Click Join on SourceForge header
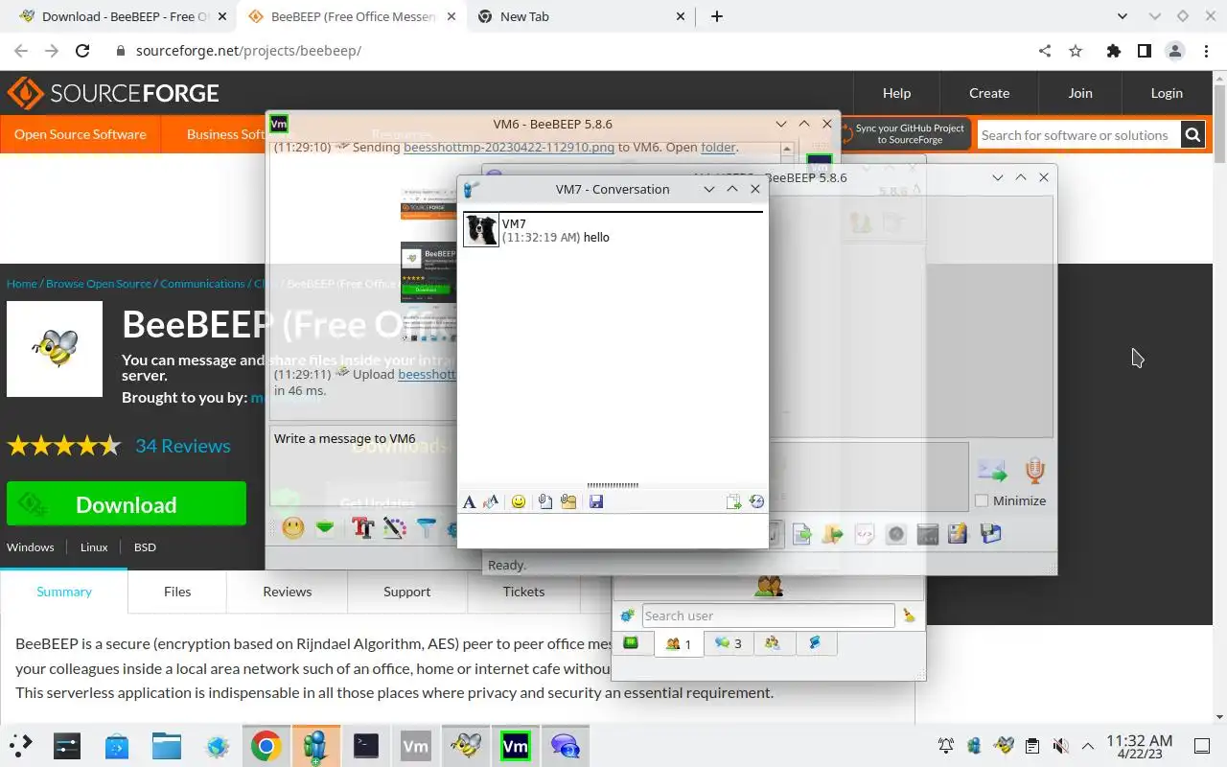The height and width of the screenshot is (767, 1227). 1080,93
